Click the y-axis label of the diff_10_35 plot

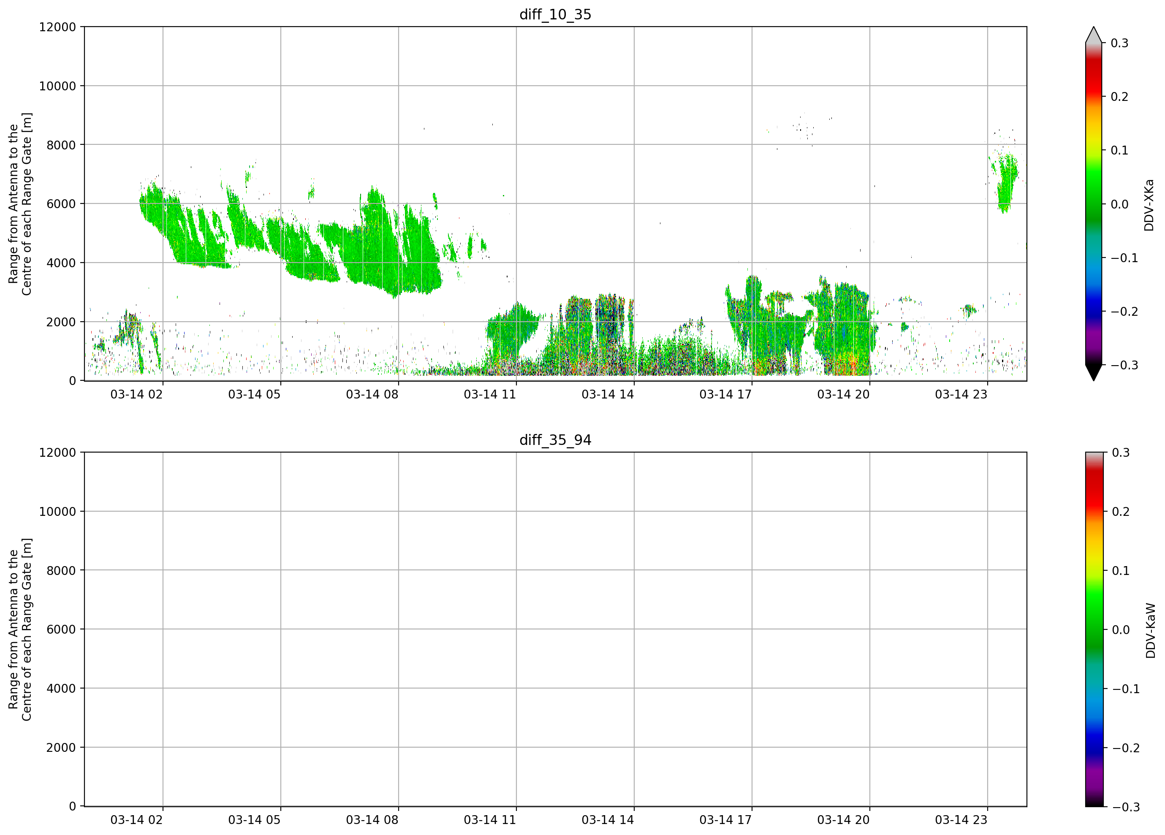tap(20, 204)
